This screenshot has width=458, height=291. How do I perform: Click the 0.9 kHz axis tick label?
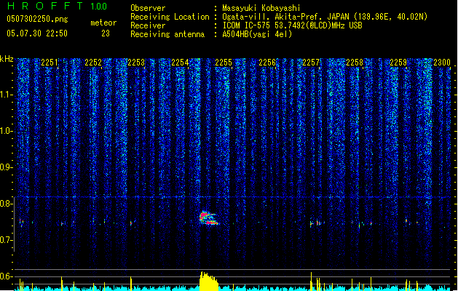click(x=6, y=167)
